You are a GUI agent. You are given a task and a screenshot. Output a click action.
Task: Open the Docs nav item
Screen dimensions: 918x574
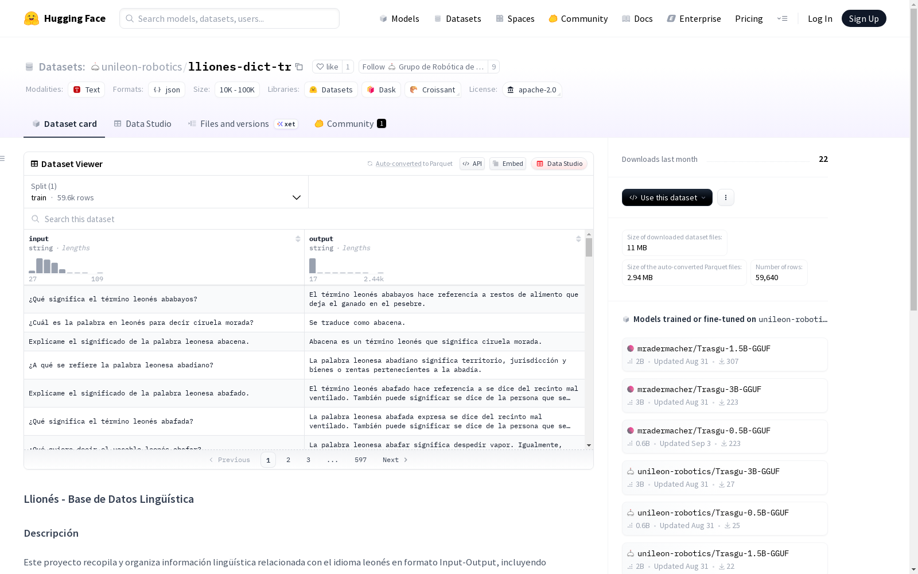(x=637, y=18)
